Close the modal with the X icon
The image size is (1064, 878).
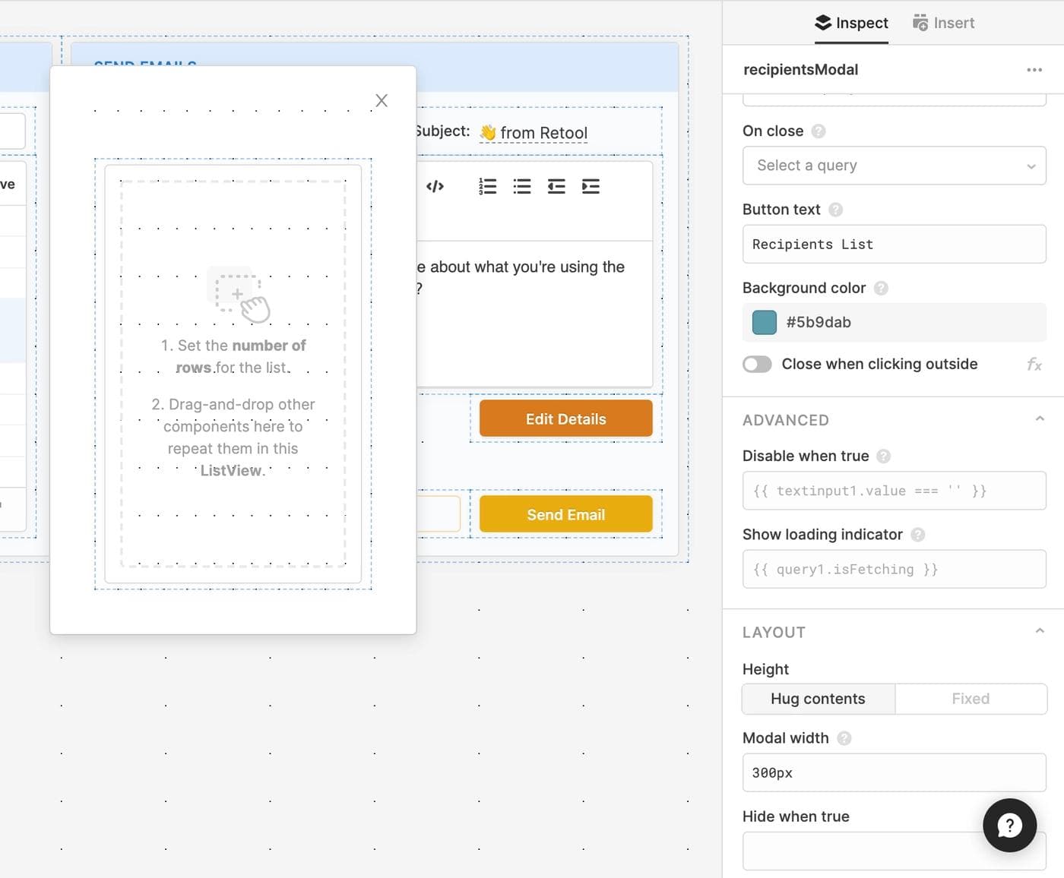(382, 101)
